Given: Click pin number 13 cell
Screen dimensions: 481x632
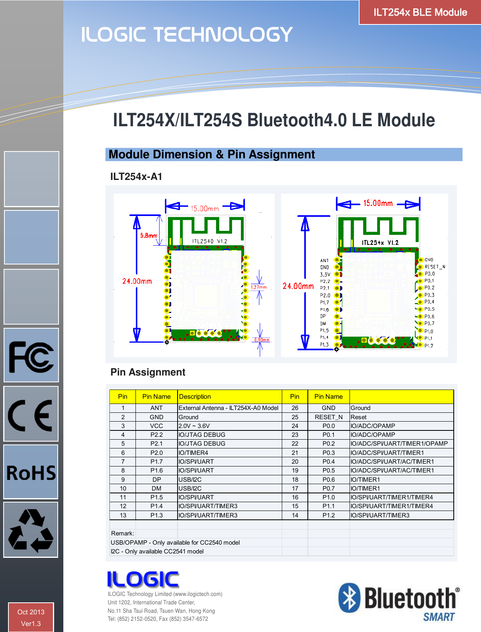Looking at the screenshot, I should [123, 515].
